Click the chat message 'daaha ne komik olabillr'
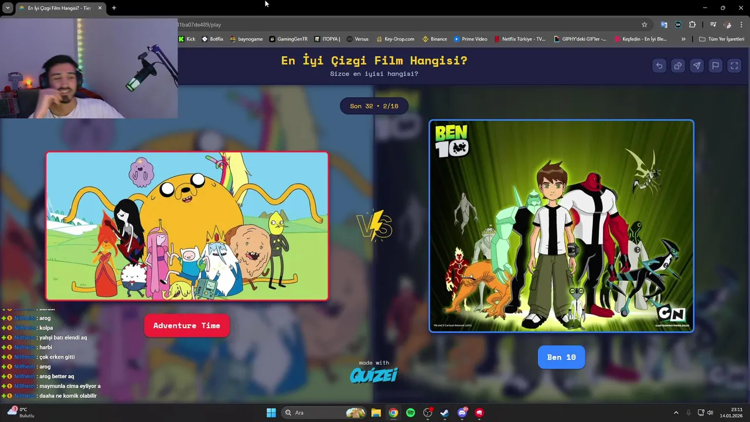This screenshot has height=422, width=750. (67, 396)
